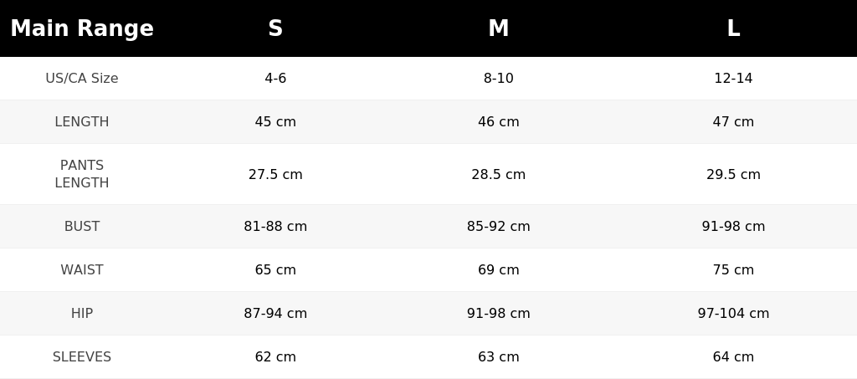Click the 46 cm length value
The width and height of the screenshot is (857, 379).
pyautogui.click(x=499, y=122)
